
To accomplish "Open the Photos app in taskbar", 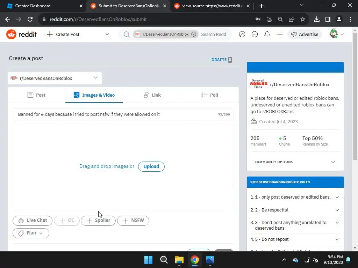I will (210, 260).
